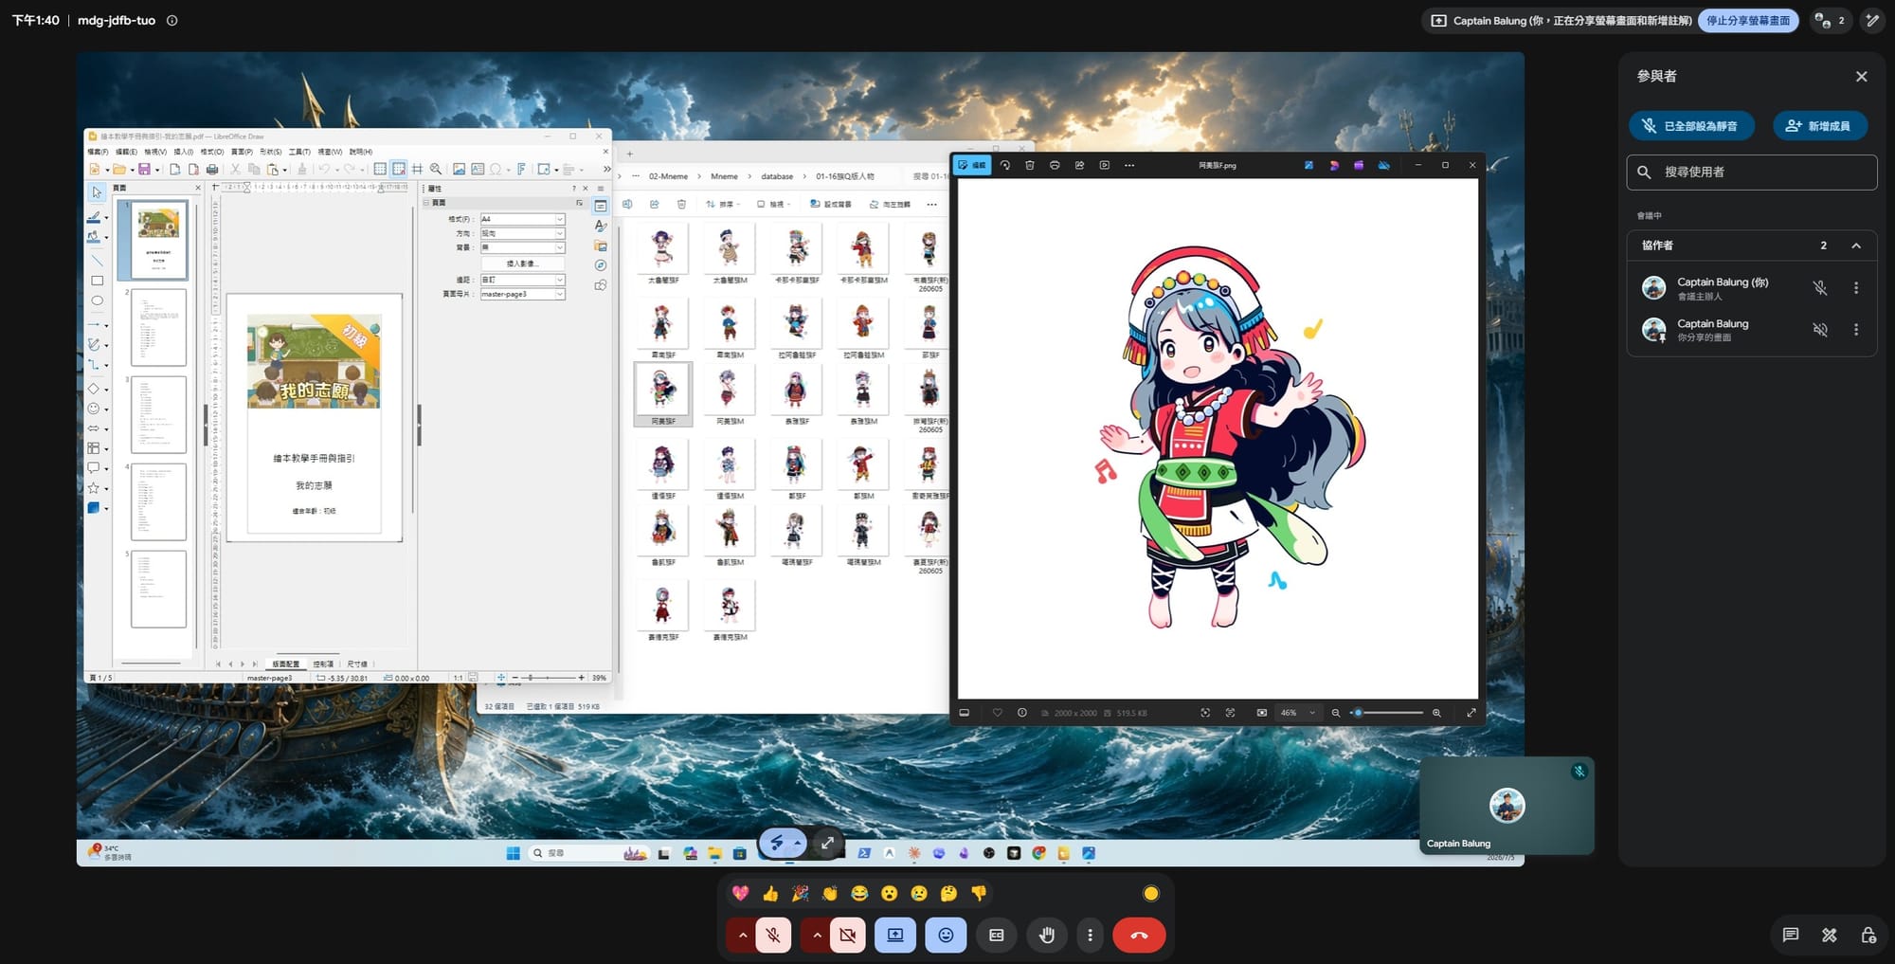Screen dimensions: 1895x964
Task: Open the 方向 orientation dropdown in Draw
Action: click(x=522, y=233)
